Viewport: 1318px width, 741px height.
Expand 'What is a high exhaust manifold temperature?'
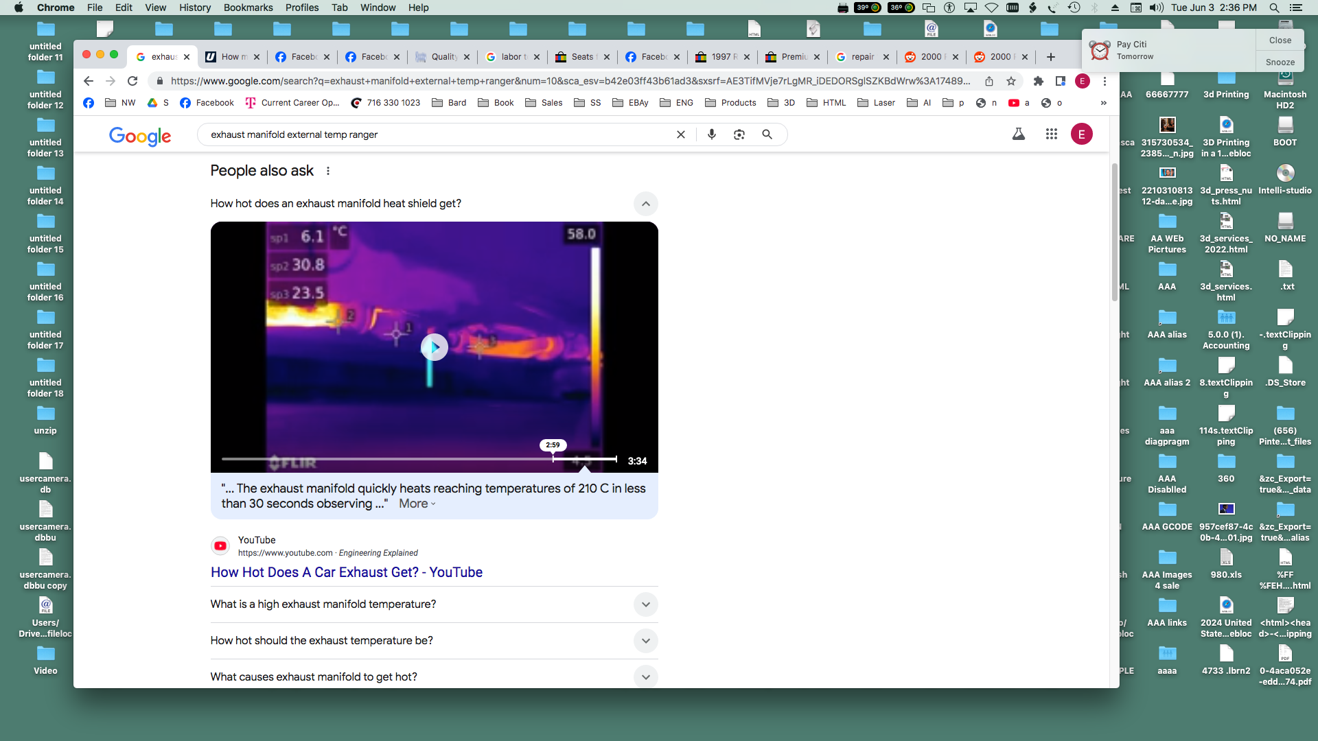coord(645,604)
